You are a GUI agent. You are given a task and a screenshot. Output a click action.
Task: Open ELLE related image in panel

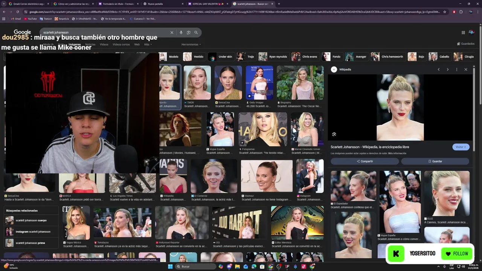[447, 193]
